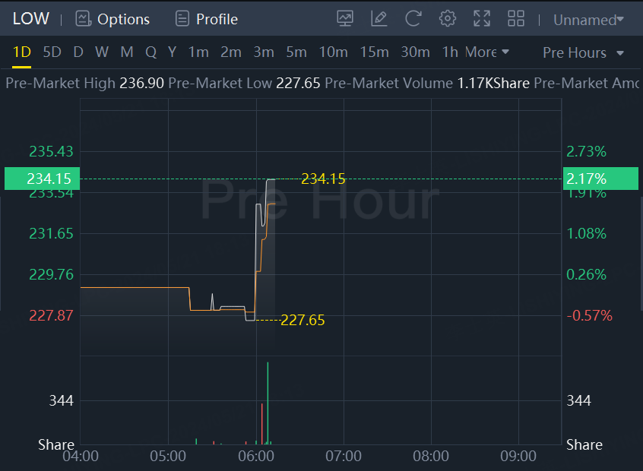643x471 pixels.
Task: Select the drawing pencil tool icon
Action: point(379,19)
